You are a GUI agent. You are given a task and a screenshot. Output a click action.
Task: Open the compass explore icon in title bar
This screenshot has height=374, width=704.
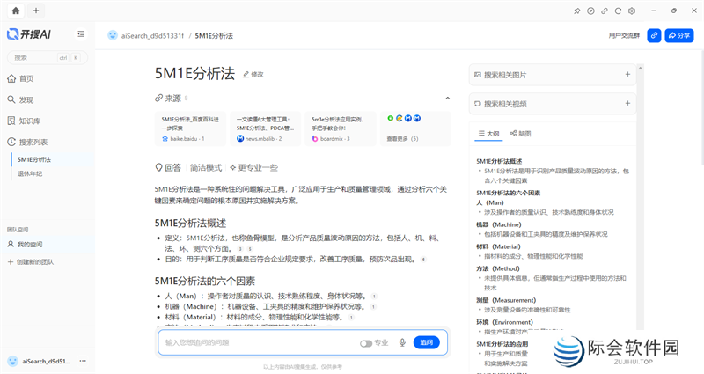[x=591, y=11]
